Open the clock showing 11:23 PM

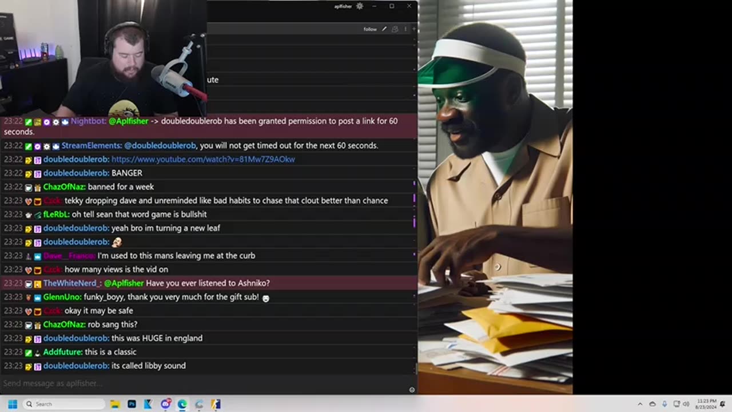706,404
